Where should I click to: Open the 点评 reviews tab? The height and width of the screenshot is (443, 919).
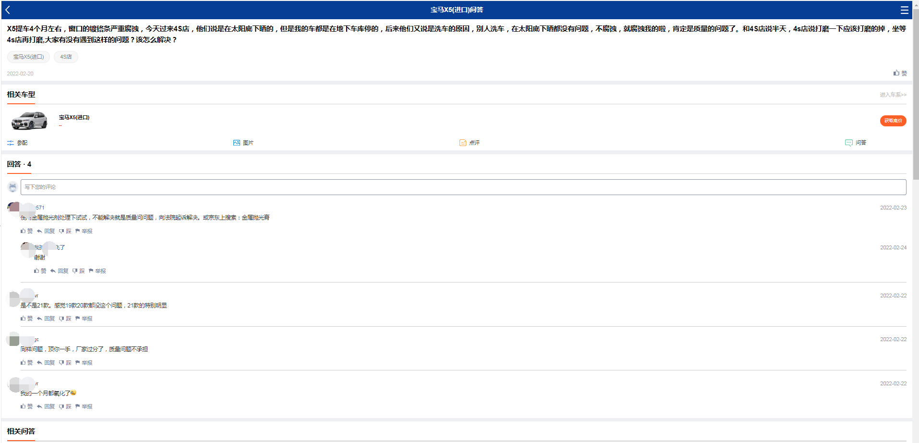(x=469, y=143)
